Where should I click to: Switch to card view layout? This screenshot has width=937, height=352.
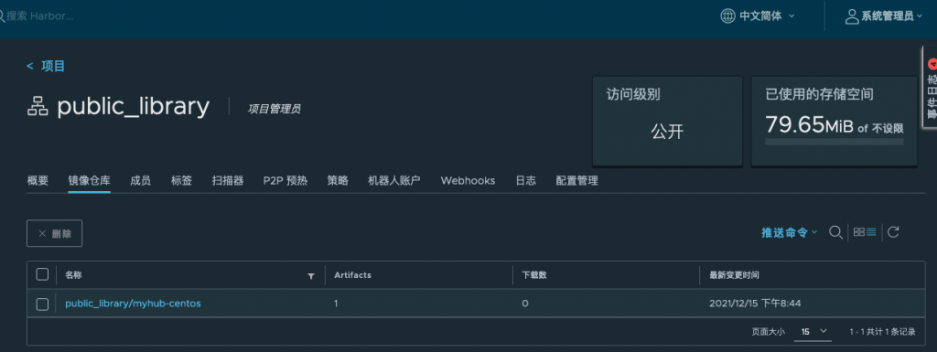click(858, 232)
